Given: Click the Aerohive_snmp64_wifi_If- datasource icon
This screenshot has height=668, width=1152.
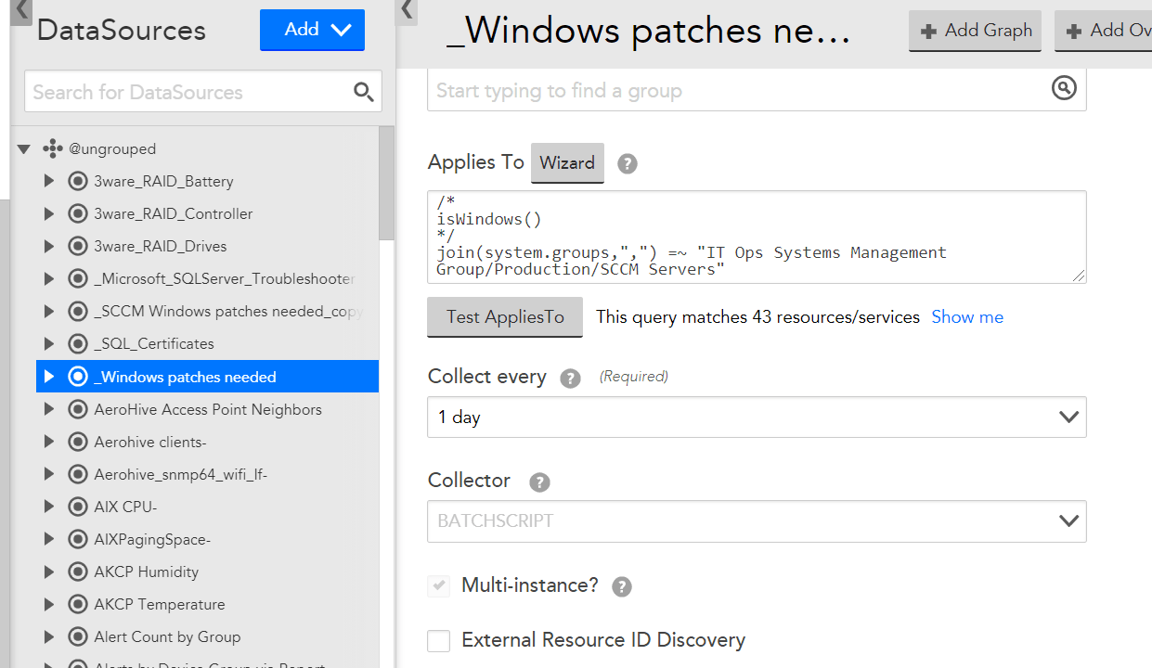Looking at the screenshot, I should click(78, 474).
